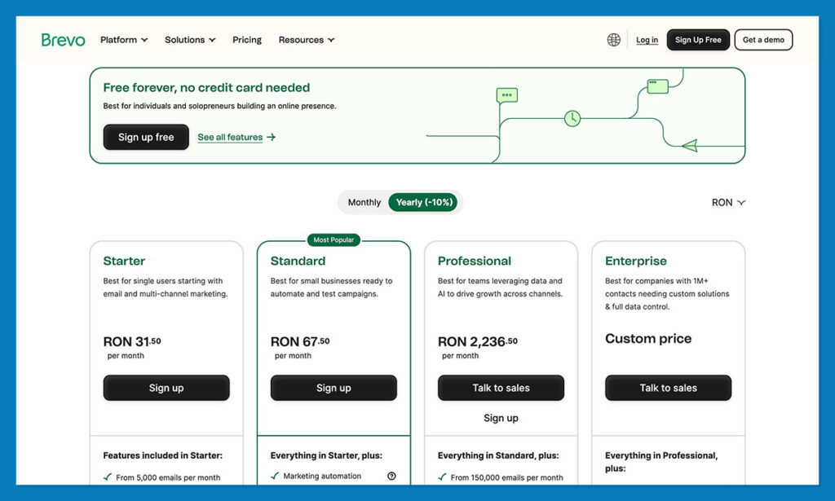Click the Sign up link below Professional's Talk to sales

(501, 418)
